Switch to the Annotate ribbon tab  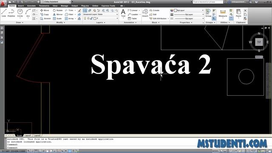[31, 6]
